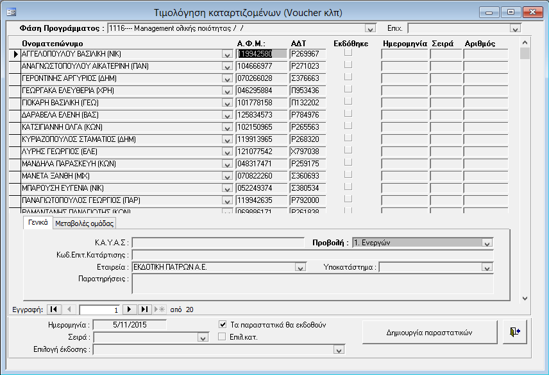549x375 pixels.
Task: Go to previous record navigation button
Action: (69, 310)
